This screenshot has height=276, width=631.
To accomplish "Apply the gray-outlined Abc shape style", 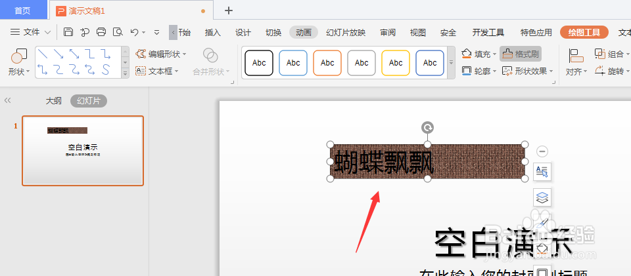I will [x=362, y=62].
